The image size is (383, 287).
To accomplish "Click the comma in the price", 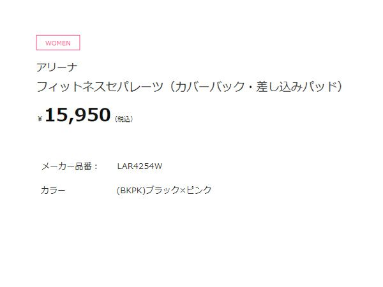I will 71,121.
